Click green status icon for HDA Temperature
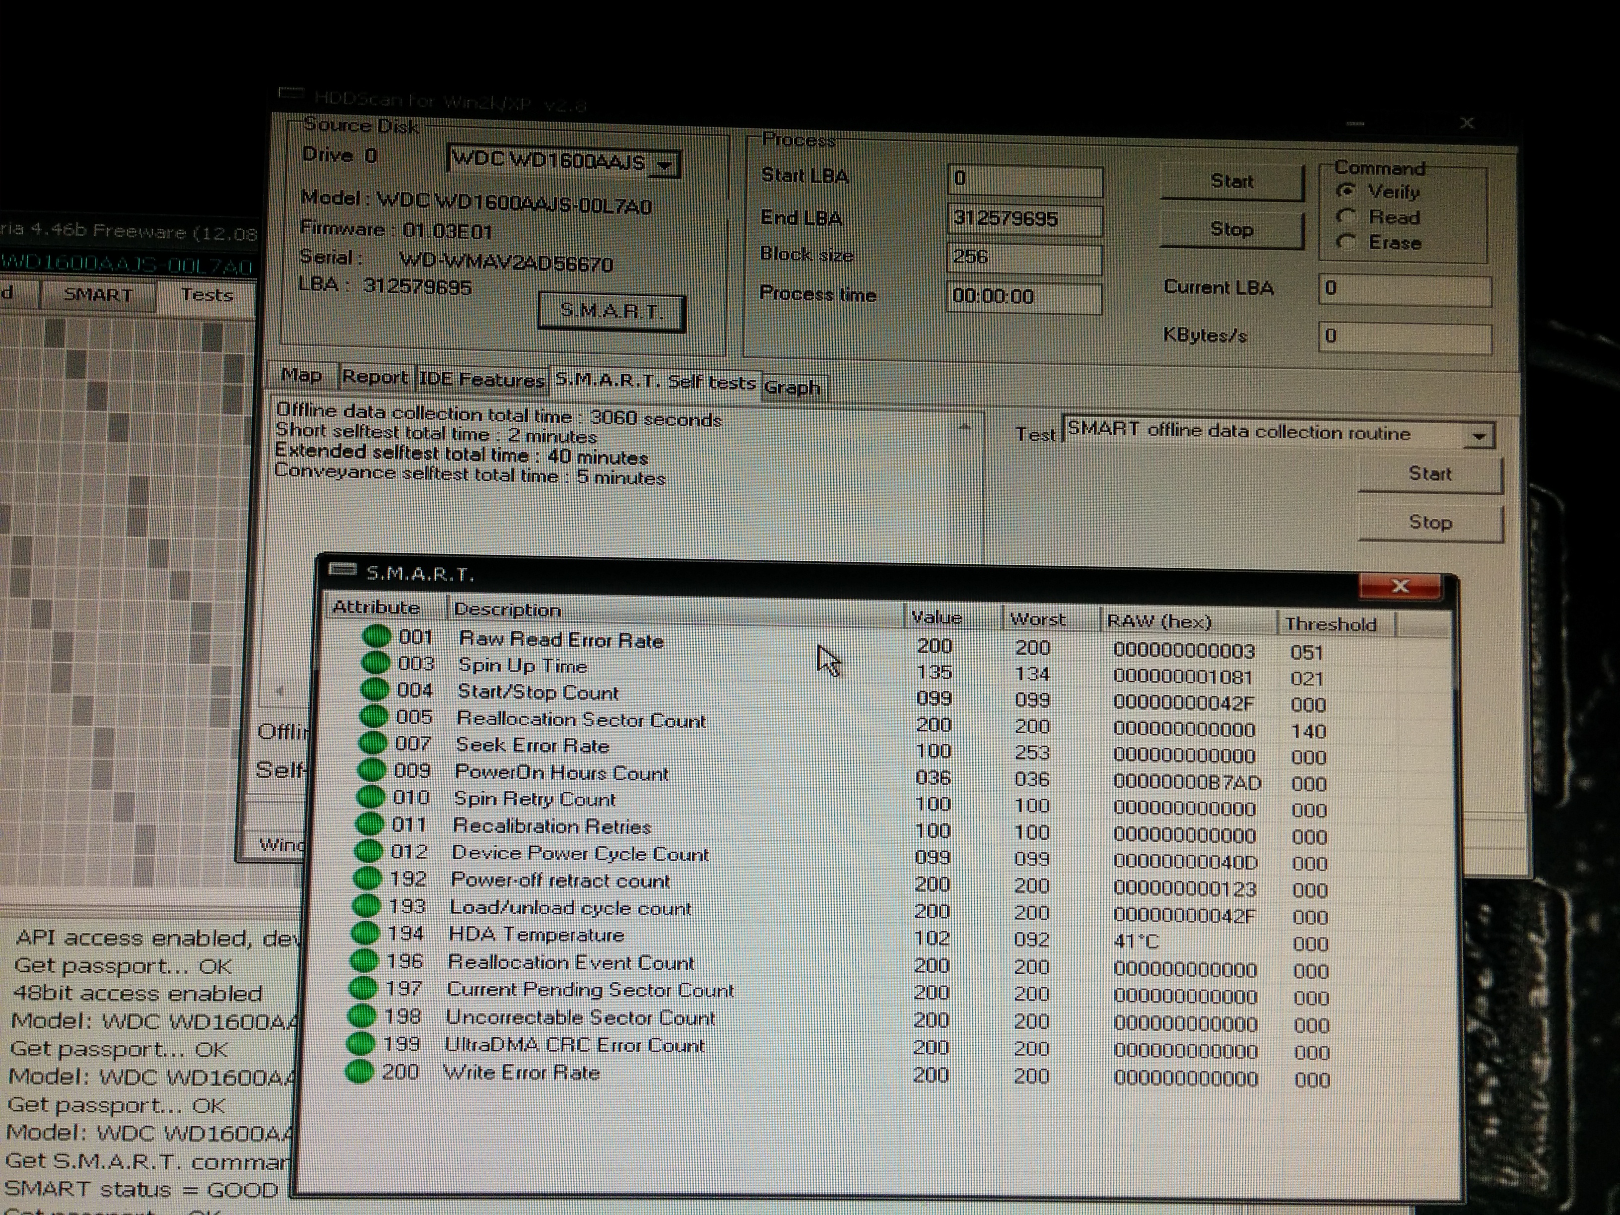Image resolution: width=1620 pixels, height=1215 pixels. (x=365, y=932)
